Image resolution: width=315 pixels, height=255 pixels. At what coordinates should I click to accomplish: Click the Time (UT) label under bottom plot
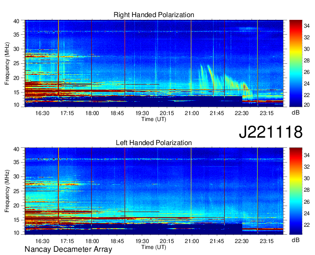tap(154, 247)
